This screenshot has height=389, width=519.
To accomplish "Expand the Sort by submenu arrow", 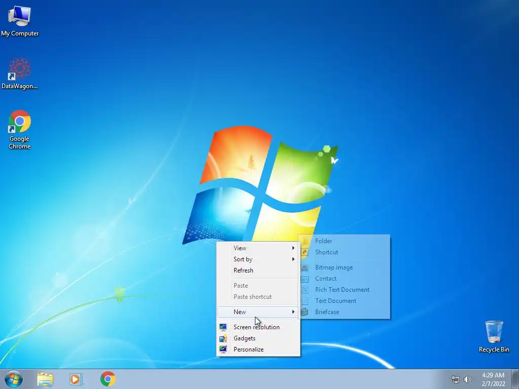I will click(293, 259).
